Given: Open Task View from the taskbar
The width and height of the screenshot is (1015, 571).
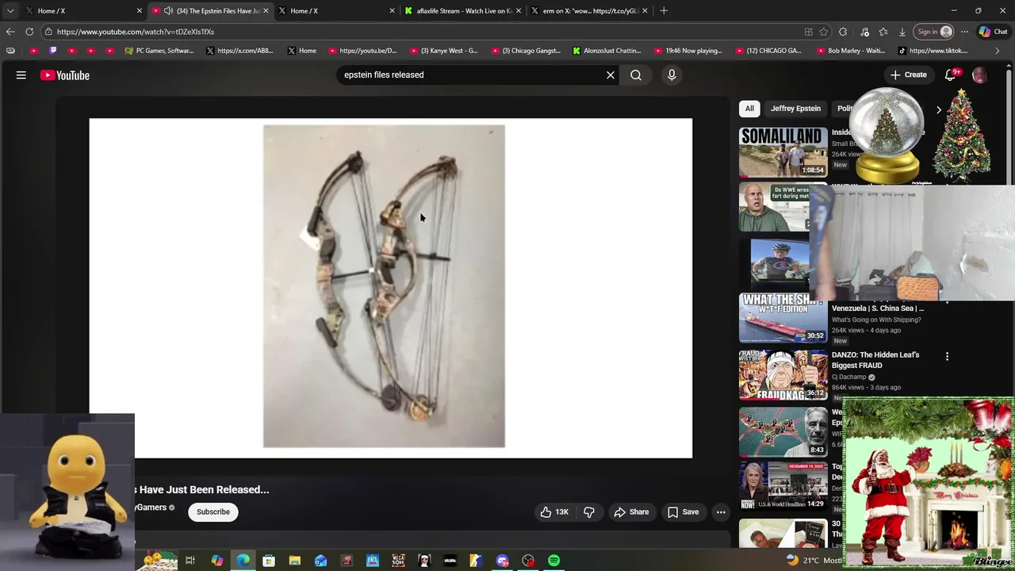Looking at the screenshot, I should tap(190, 561).
